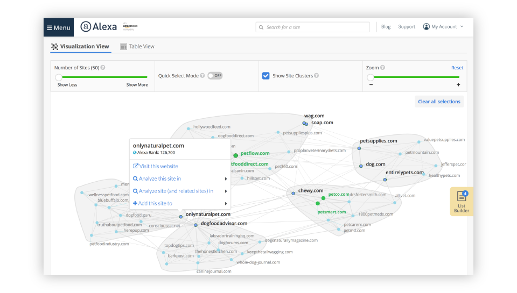Screen dimensions: 517x293
Task: Expand the 'Add this site to' submenu
Action: [226, 204]
